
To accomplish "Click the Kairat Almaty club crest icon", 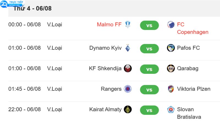I will pos(128,109).
